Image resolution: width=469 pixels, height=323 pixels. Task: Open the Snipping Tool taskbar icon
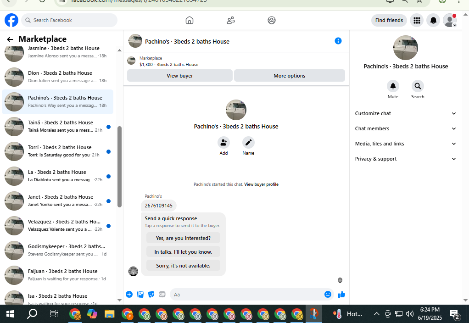314,314
